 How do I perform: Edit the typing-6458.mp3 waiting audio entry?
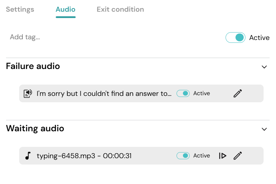(238, 156)
